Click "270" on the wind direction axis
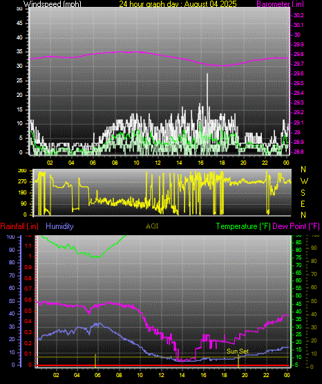322x384 pixels. (x=22, y=182)
